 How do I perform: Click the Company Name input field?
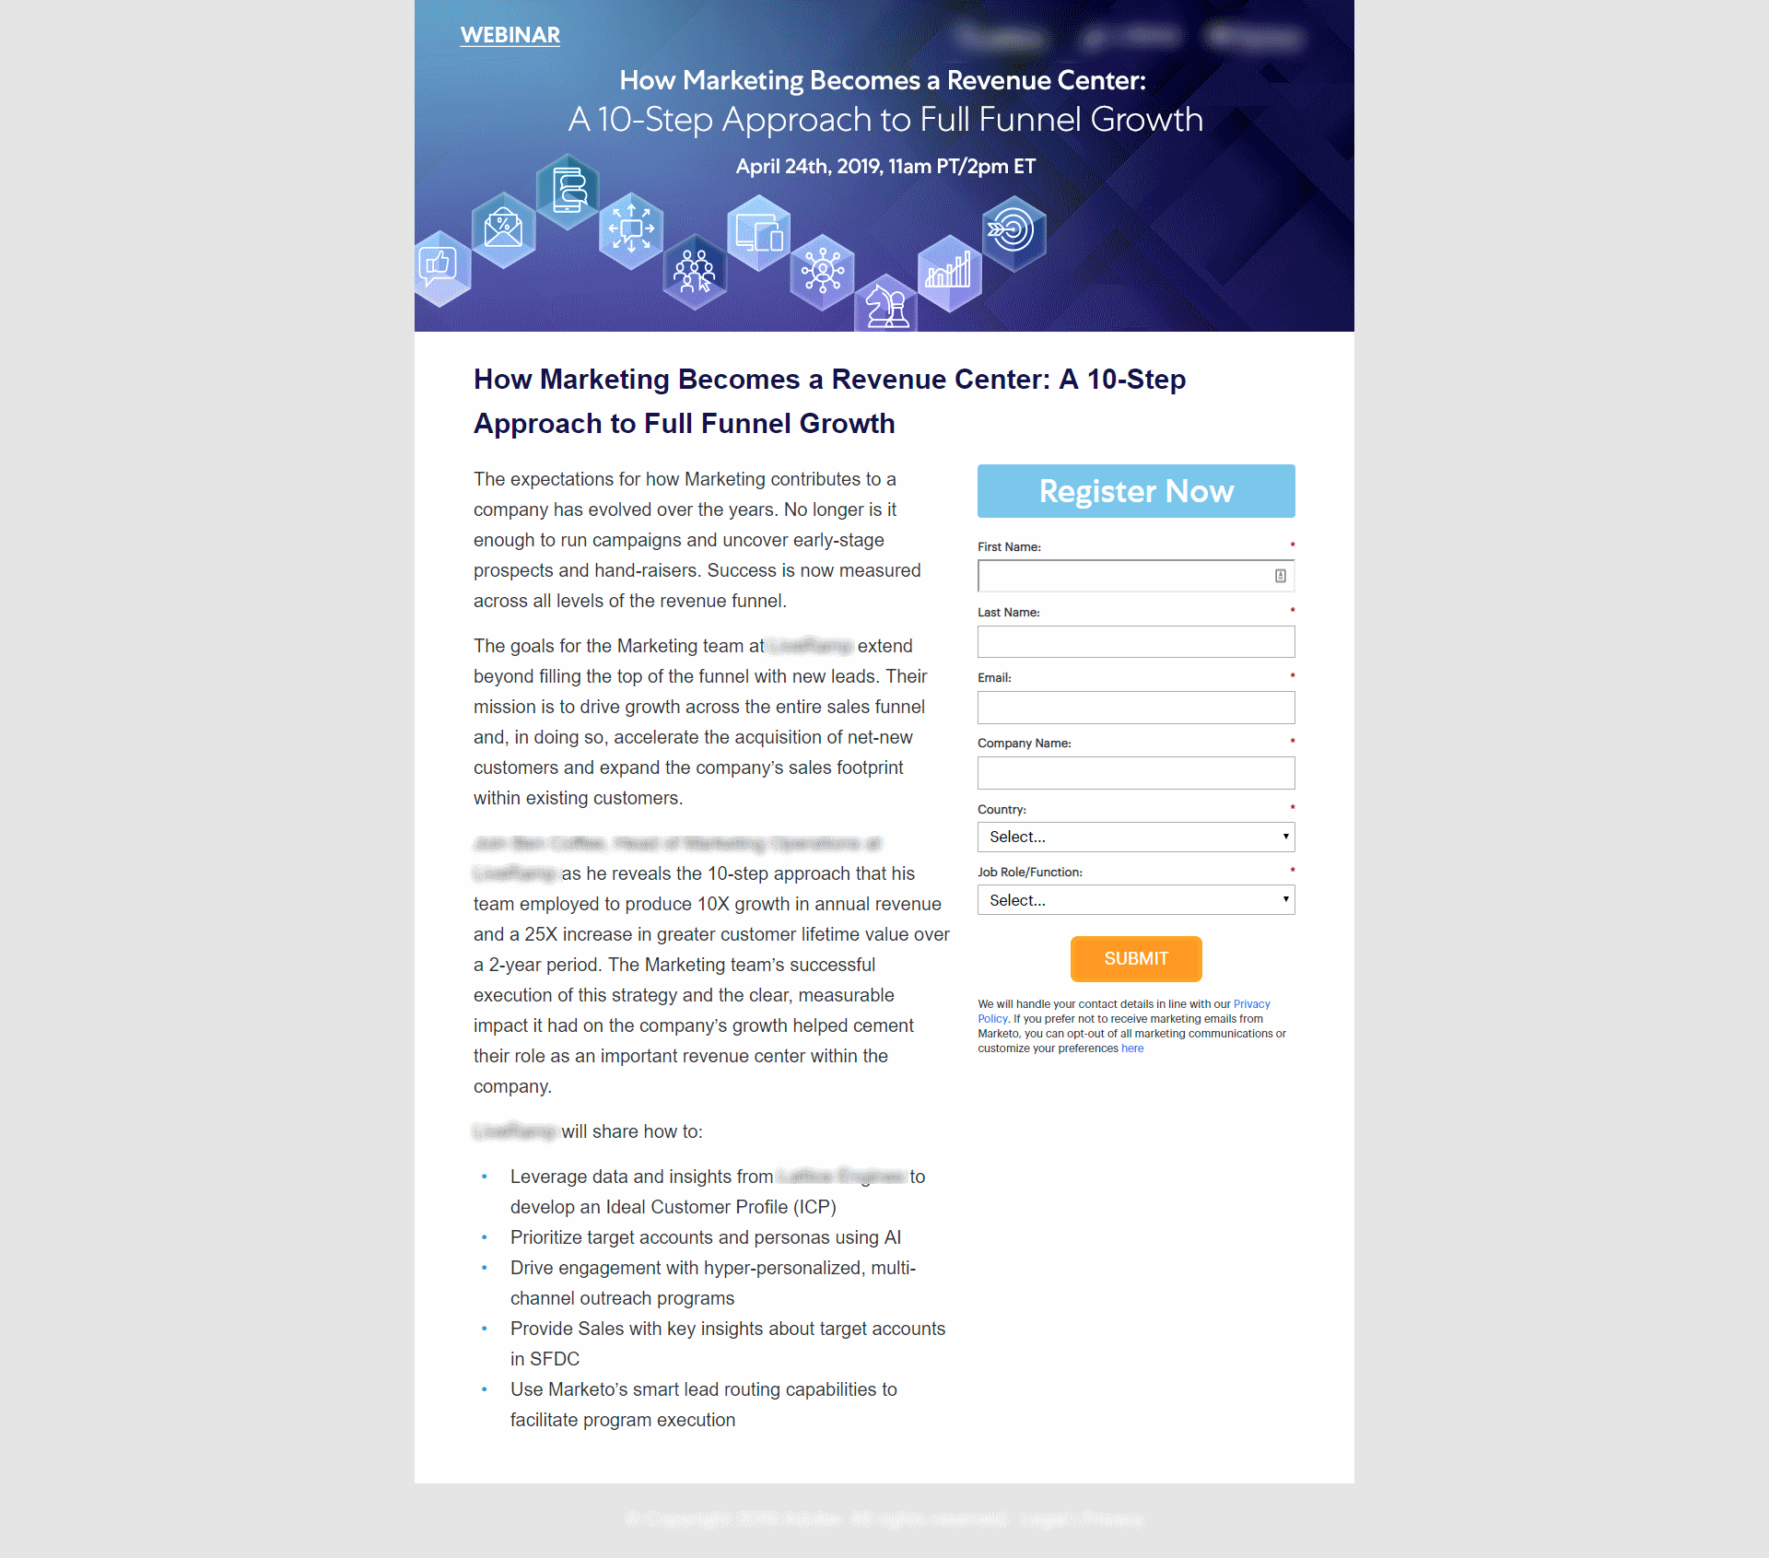click(1136, 770)
